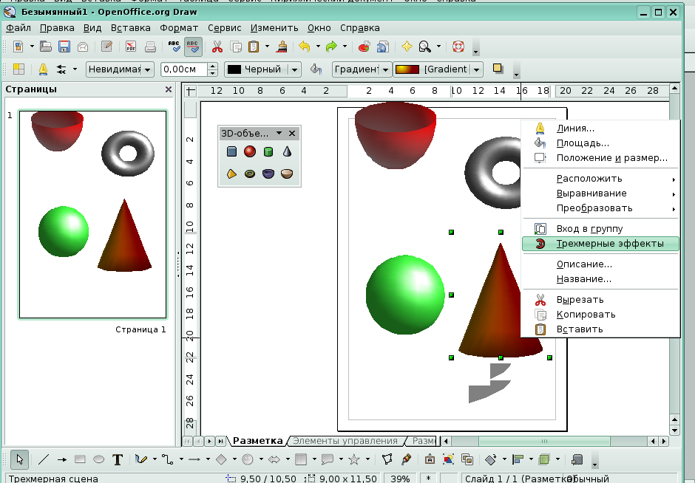Toggle the shadow button on the toolbar
This screenshot has width=695, height=483.
click(498, 69)
